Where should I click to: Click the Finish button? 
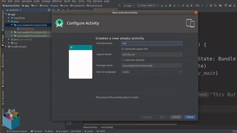pyautogui.click(x=190, y=117)
